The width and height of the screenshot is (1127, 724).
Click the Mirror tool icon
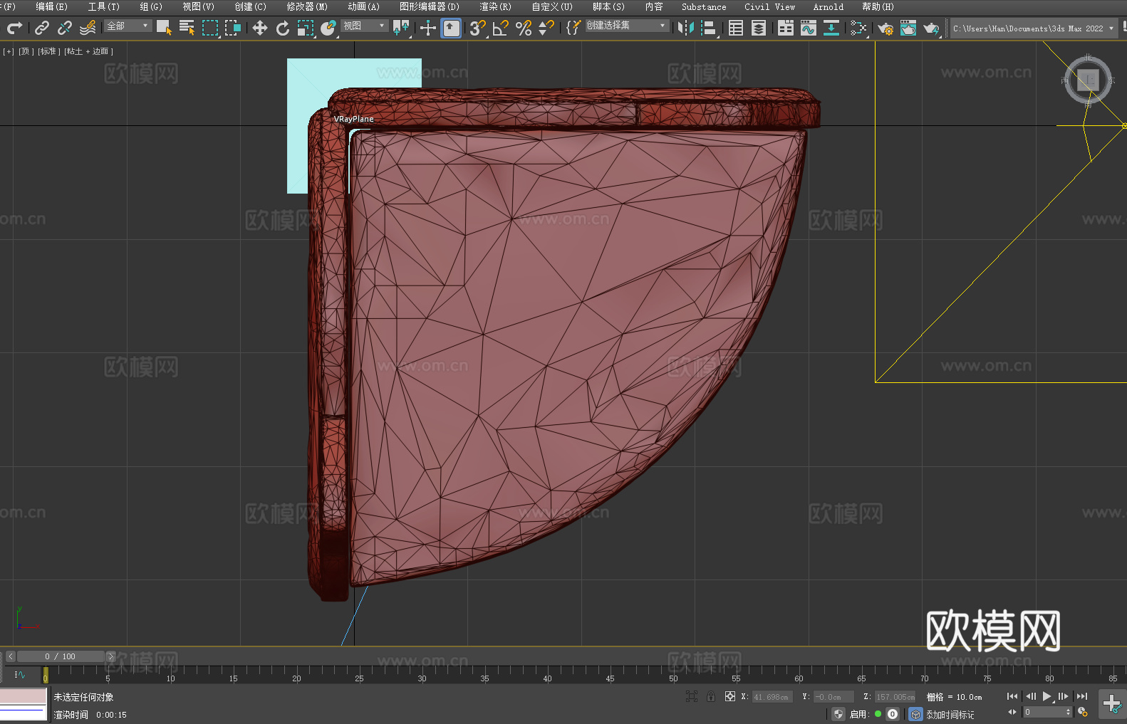(x=686, y=28)
